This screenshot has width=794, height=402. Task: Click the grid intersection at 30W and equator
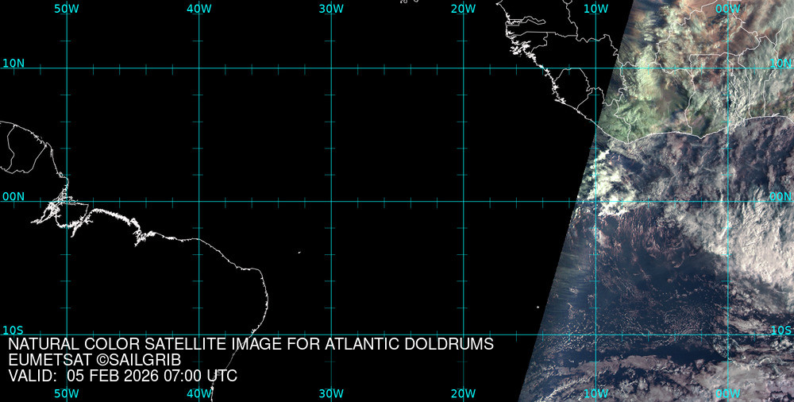[330, 201]
